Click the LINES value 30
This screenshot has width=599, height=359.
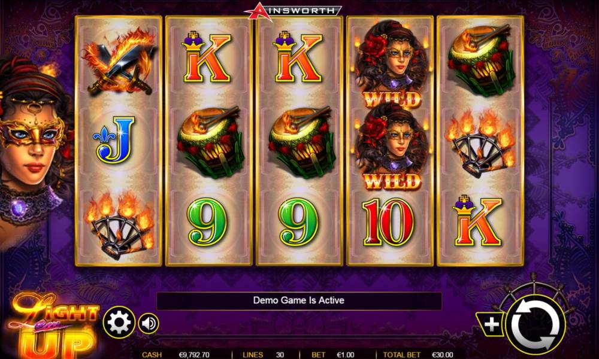(x=280, y=355)
